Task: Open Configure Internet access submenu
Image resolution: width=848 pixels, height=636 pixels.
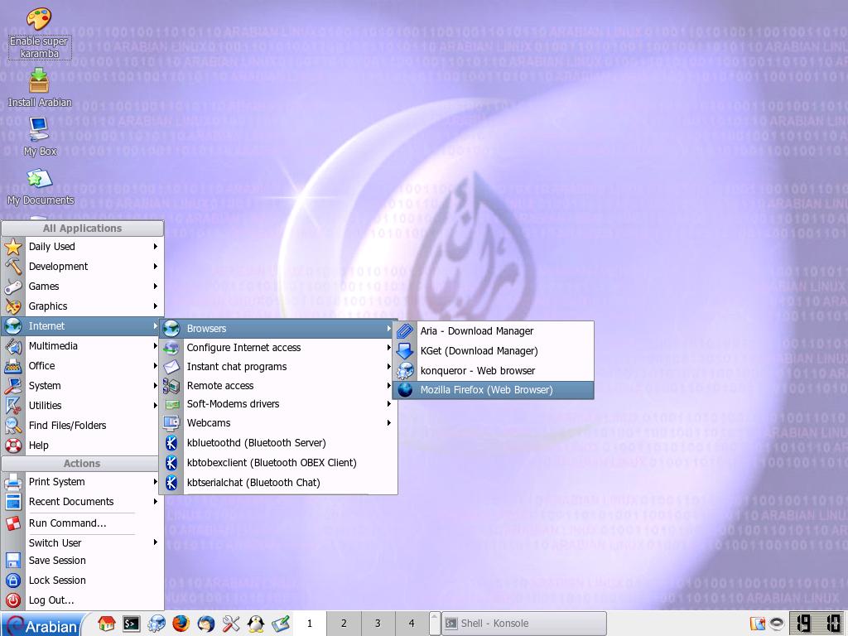Action: (x=278, y=348)
